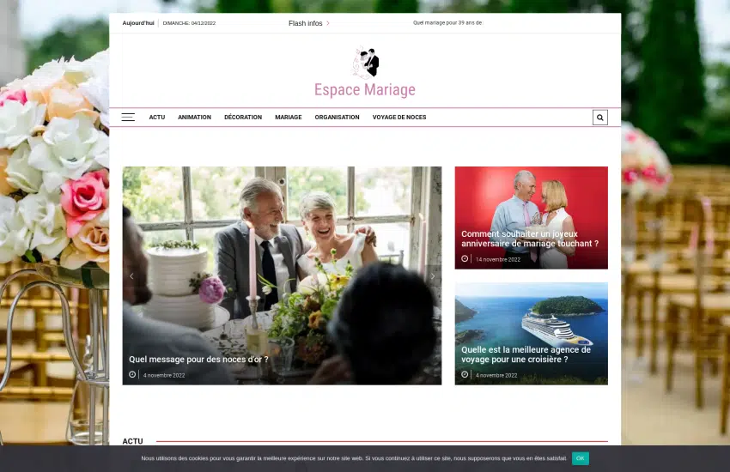This screenshot has width=730, height=472.
Task: Read 'Comment souhaiter un joyeux anniversaire de mariage'
Action: [x=530, y=239]
